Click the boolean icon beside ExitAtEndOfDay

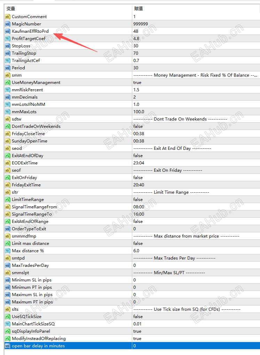[x=7, y=156]
